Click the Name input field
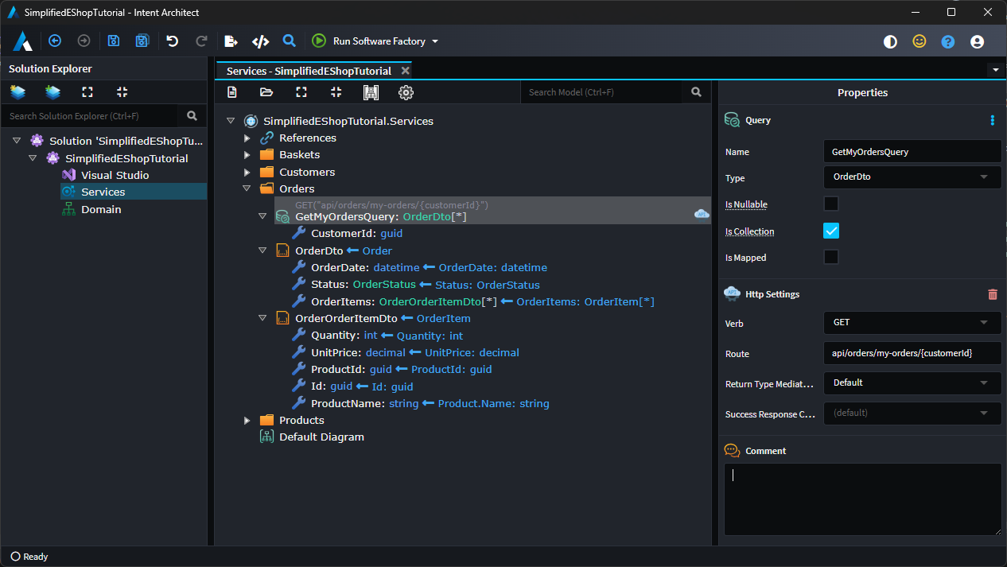 point(912,151)
